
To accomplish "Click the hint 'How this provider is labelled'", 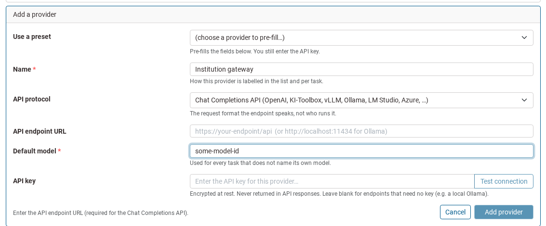I will tap(257, 82).
